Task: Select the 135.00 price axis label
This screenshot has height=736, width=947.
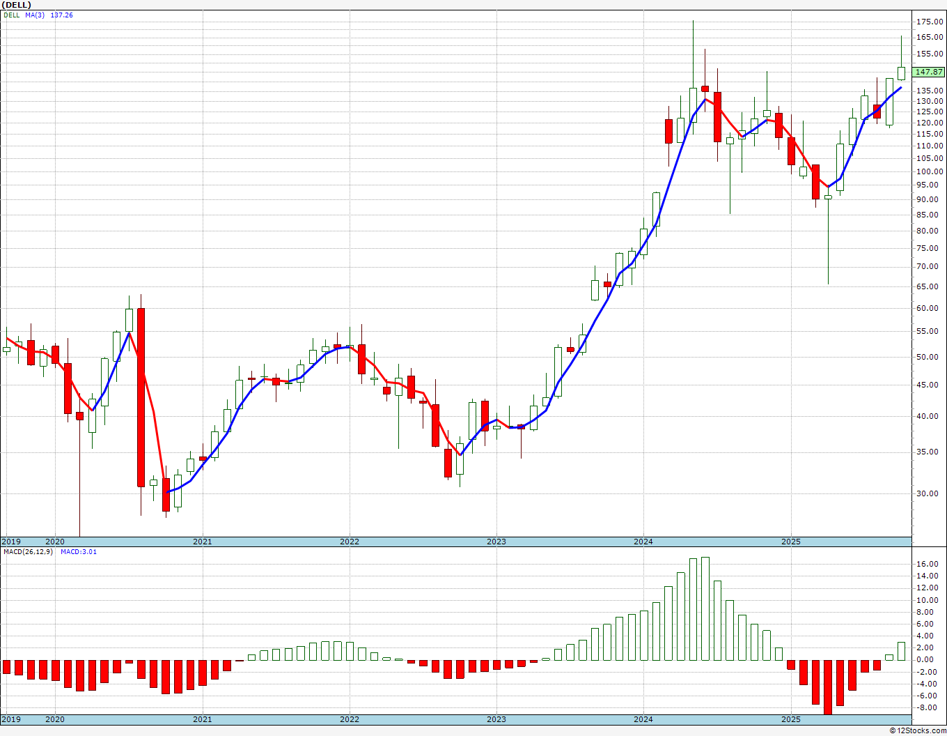Action: pos(930,91)
